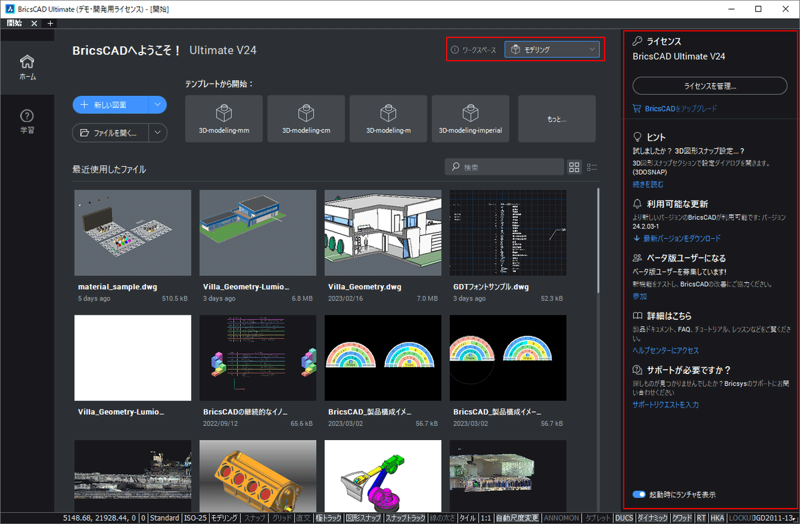800x524 pixels.
Task: Switch recent files to grid view
Action: tap(574, 167)
